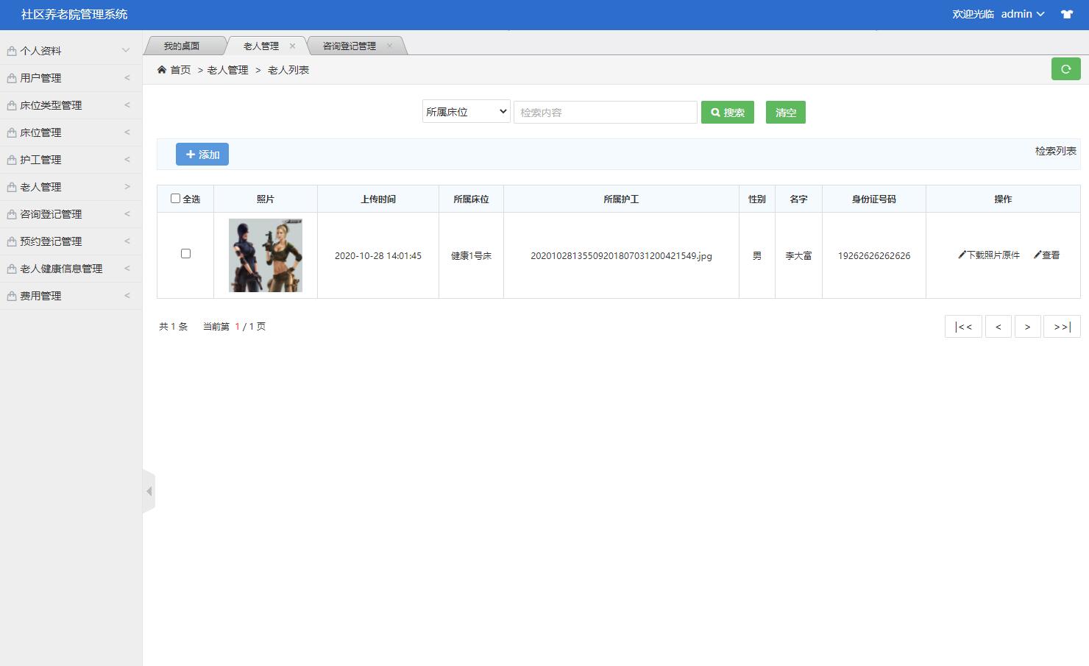Viewport: 1089px width, 666px height.
Task: Open the 所属床位 dropdown
Action: point(465,111)
